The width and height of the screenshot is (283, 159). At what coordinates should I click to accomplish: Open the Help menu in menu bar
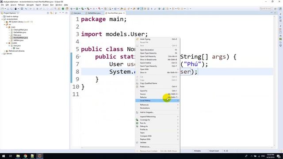(66, 5)
